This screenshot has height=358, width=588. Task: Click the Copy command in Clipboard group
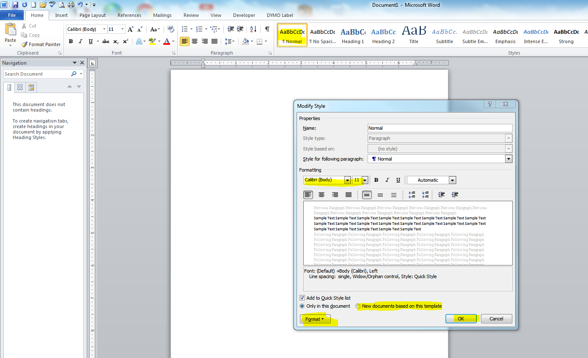tap(30, 35)
